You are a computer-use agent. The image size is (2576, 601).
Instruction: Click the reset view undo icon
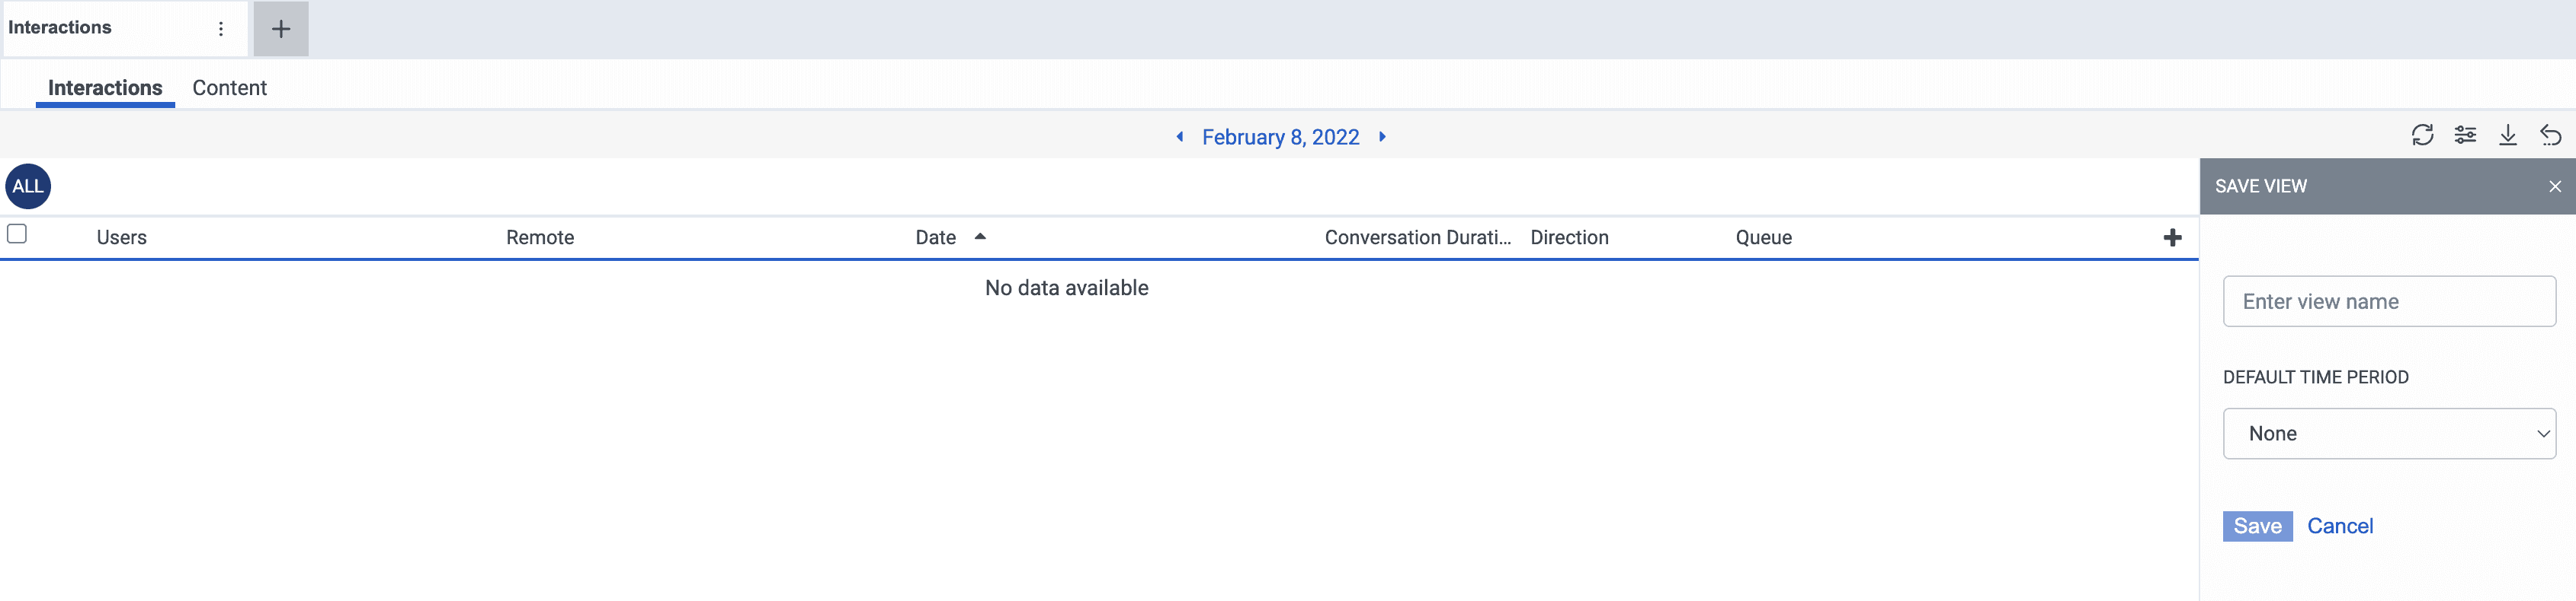click(x=2550, y=135)
